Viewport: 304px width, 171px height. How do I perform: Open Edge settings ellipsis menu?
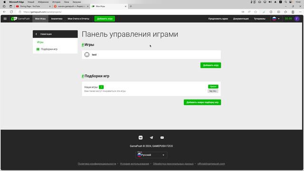click(300, 12)
